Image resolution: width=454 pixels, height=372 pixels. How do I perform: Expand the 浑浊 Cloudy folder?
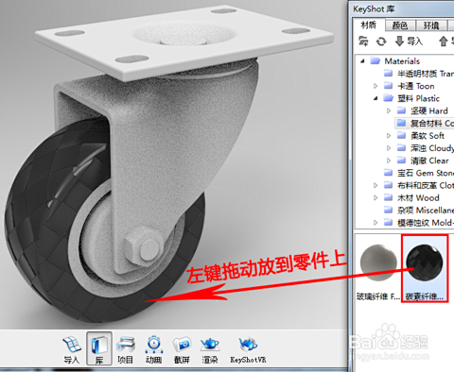[x=389, y=148]
